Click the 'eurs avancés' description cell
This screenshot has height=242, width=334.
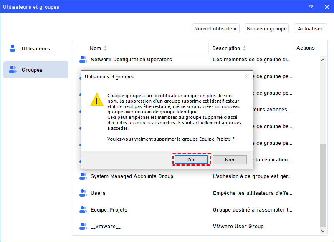[x=273, y=110]
